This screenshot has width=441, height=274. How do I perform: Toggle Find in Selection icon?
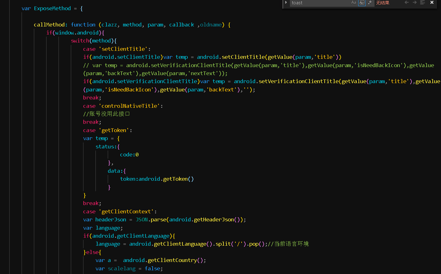(x=423, y=2)
